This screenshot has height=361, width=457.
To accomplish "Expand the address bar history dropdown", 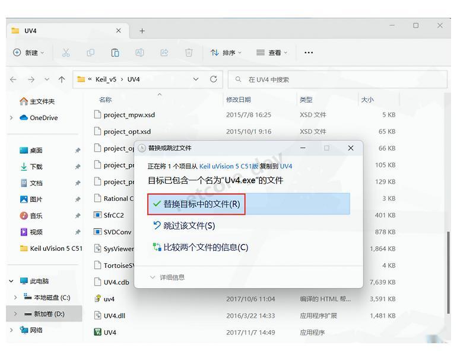I will 196,79.
